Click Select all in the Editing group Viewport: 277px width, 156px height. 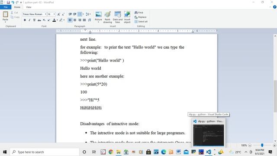click(141, 21)
